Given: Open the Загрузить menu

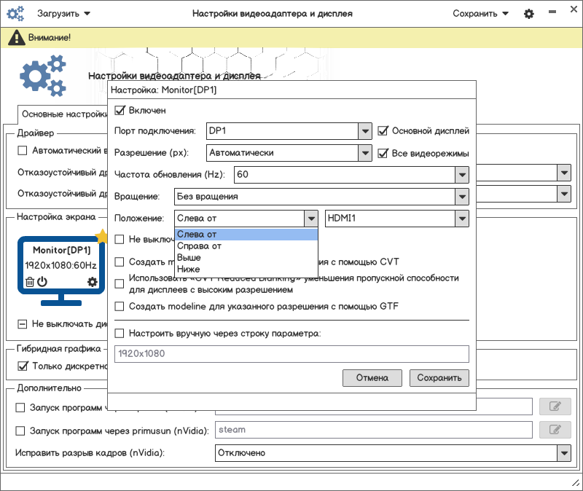Looking at the screenshot, I should [63, 14].
